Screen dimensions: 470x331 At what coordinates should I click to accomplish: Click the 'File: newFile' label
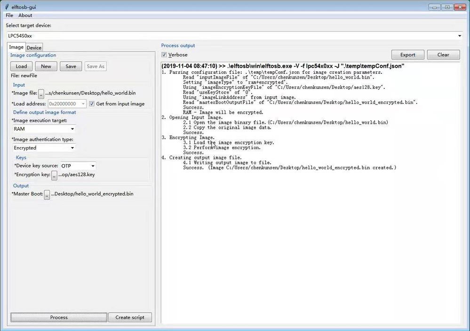coord(24,76)
